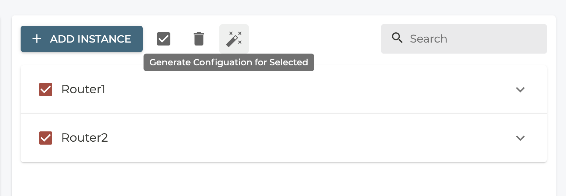Uncheck the Router2 checkbox

(x=46, y=138)
